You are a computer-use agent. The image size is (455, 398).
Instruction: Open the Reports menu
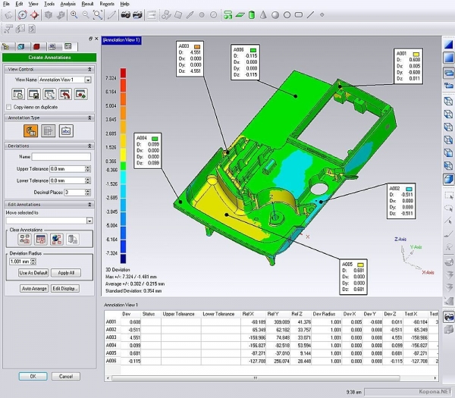pyautogui.click(x=107, y=4)
